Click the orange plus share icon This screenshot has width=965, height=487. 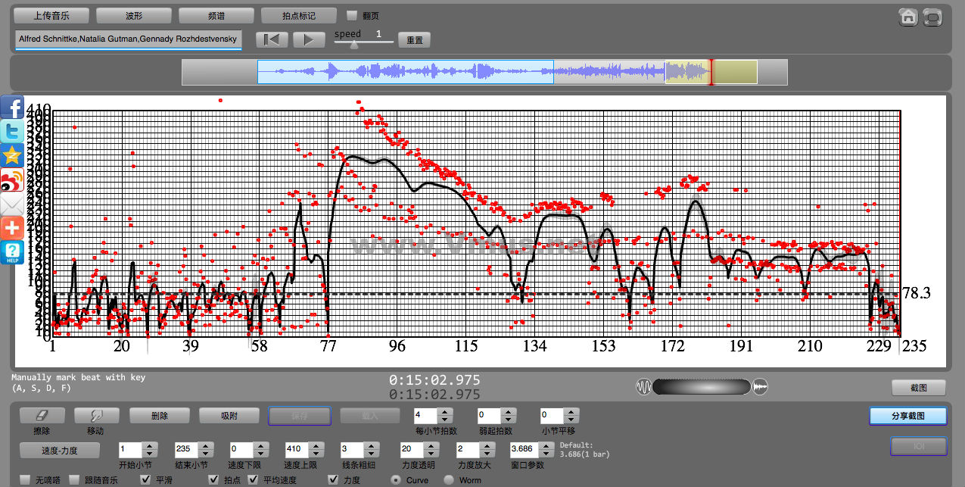point(12,228)
